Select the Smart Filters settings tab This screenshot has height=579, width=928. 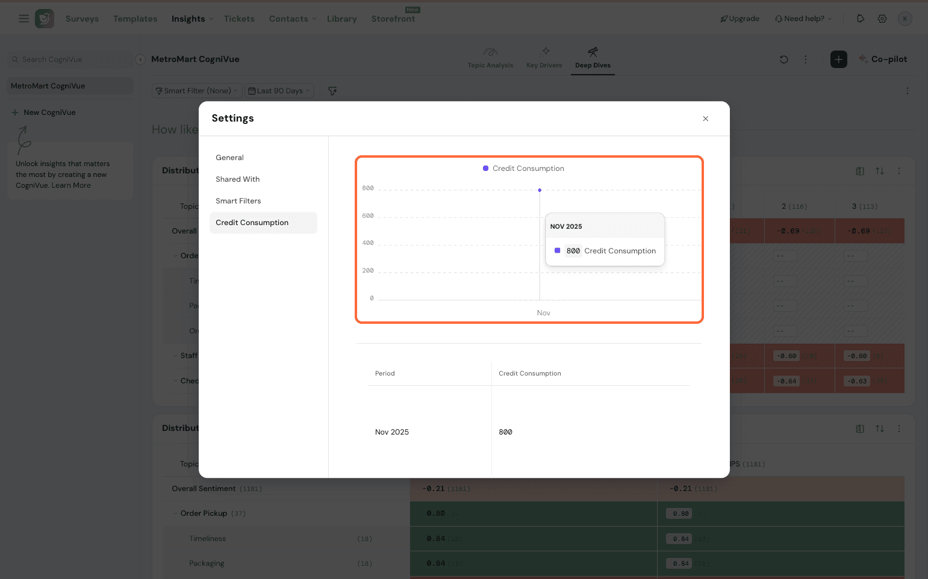pyautogui.click(x=238, y=201)
